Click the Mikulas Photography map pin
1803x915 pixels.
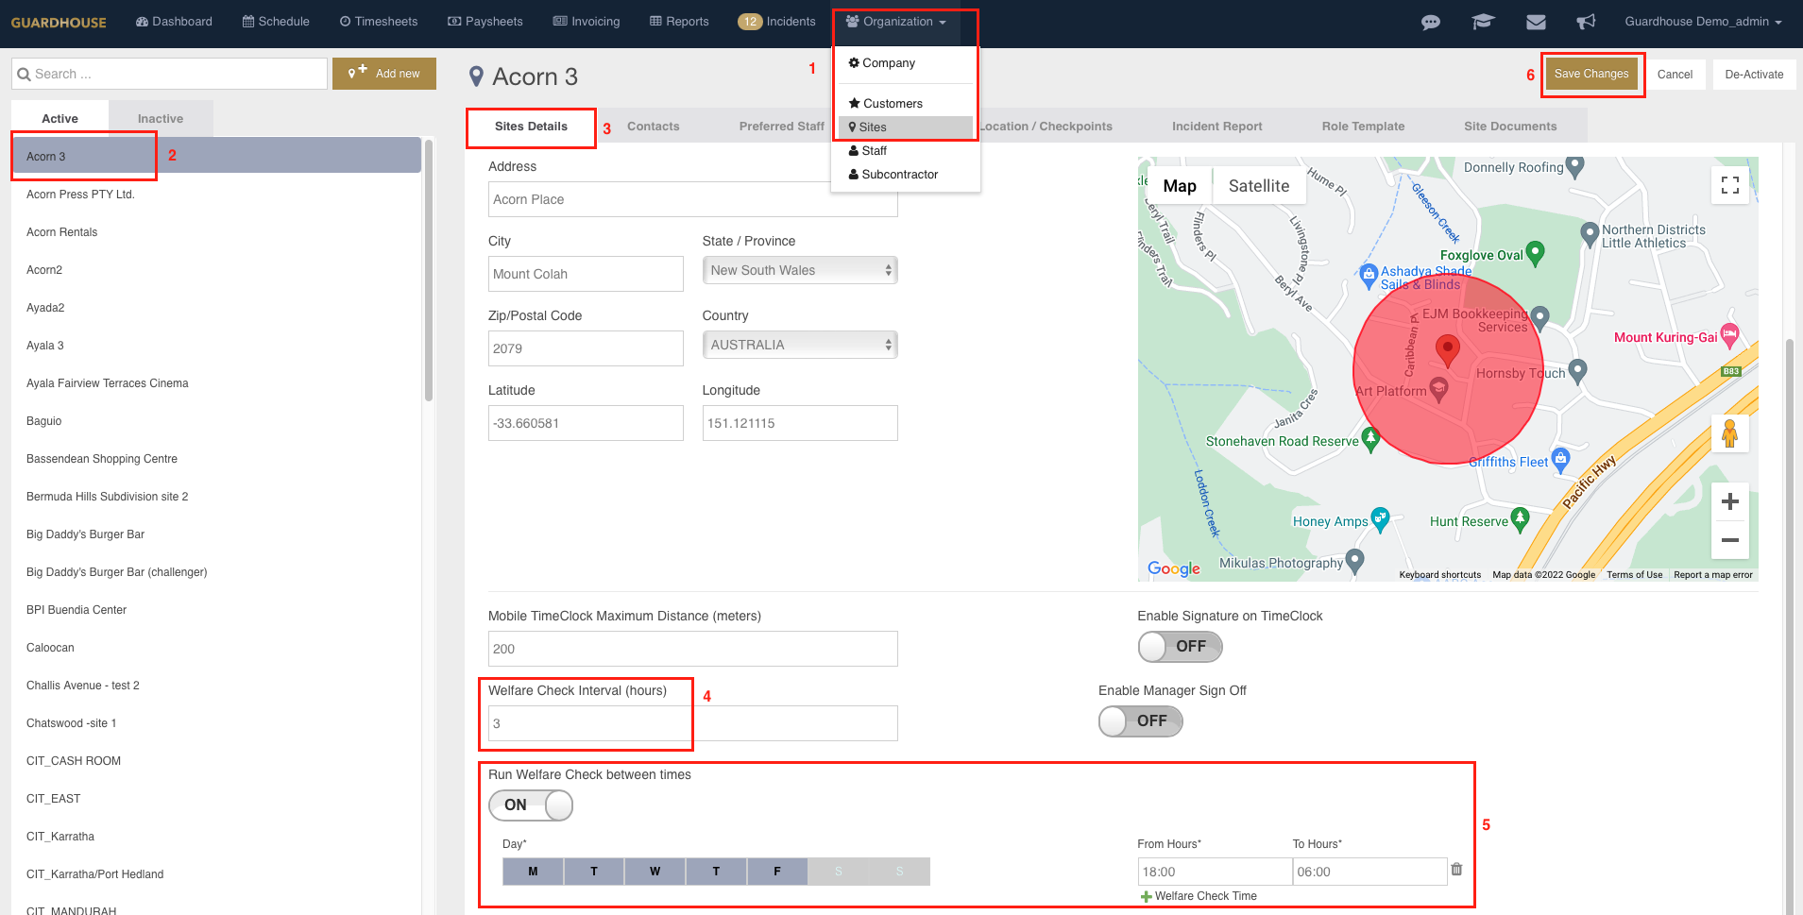(x=1354, y=560)
